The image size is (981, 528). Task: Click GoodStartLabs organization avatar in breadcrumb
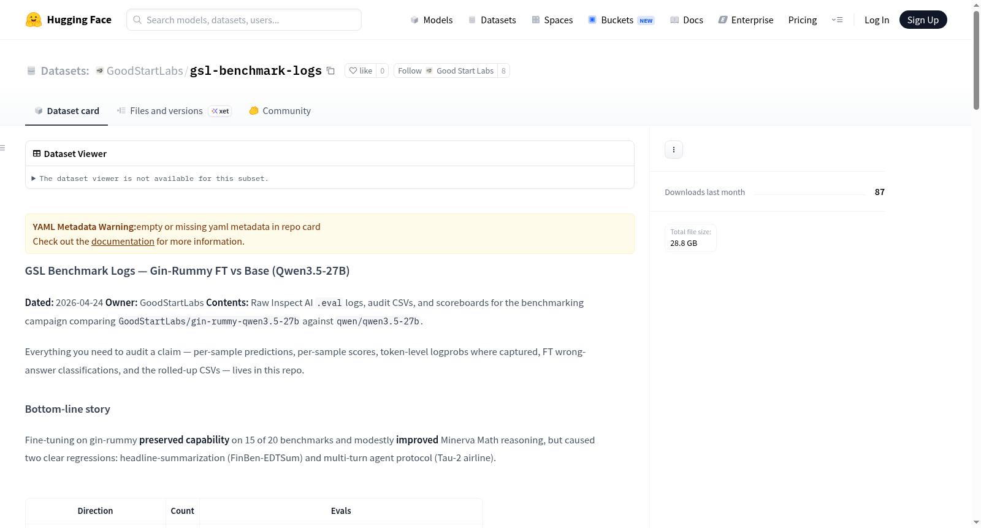99,71
